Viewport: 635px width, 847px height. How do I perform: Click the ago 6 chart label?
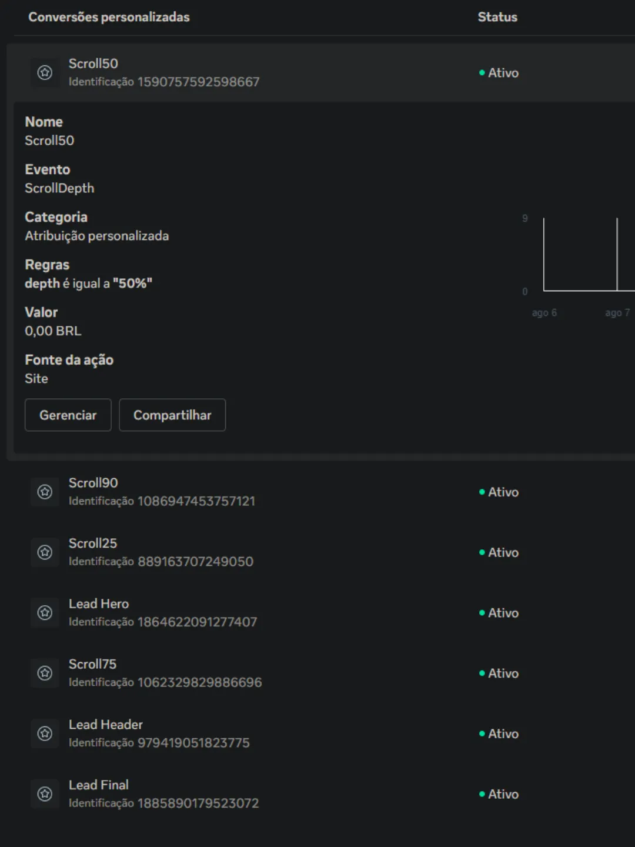[x=544, y=313]
